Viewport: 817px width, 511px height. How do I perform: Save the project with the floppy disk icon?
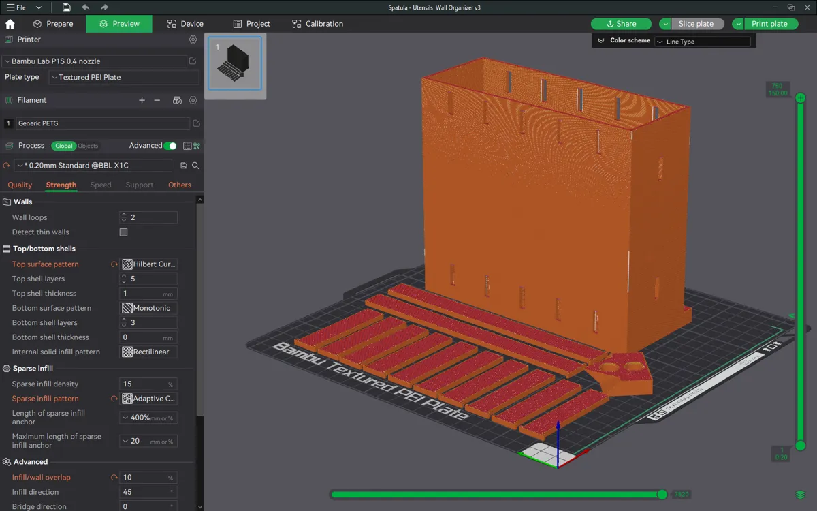(x=66, y=7)
